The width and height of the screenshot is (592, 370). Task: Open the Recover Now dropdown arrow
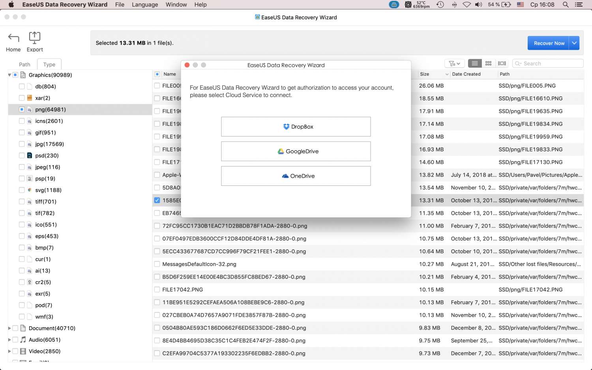(x=574, y=43)
